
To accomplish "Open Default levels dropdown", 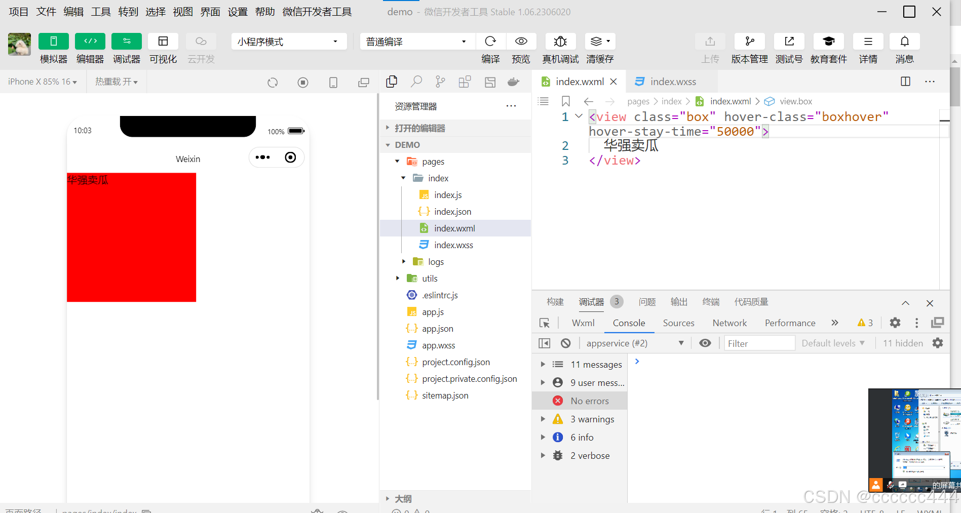I will (x=833, y=343).
